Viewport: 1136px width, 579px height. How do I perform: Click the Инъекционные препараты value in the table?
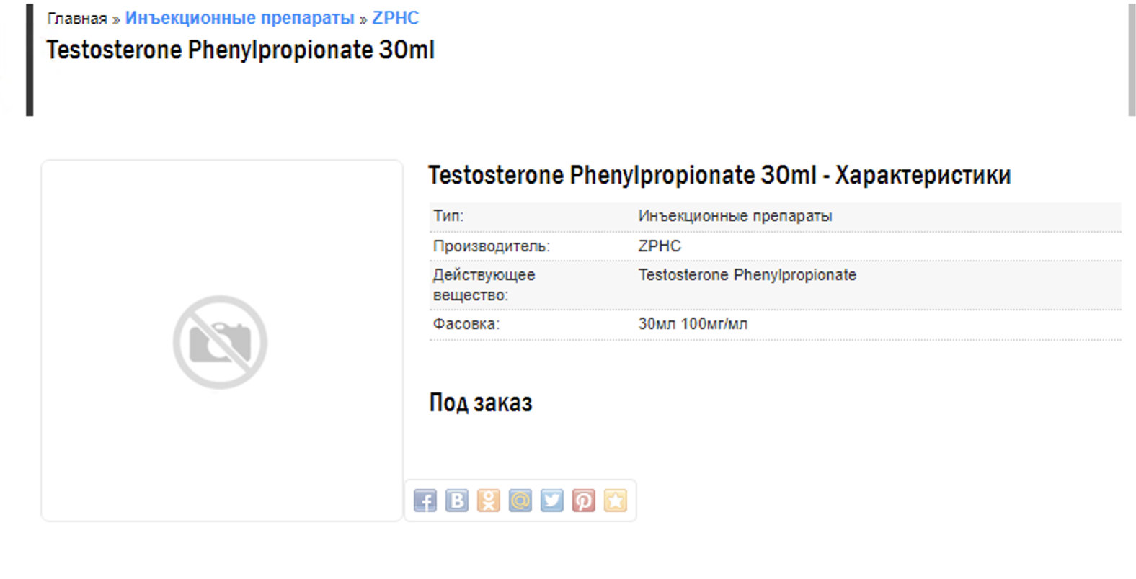pos(735,216)
